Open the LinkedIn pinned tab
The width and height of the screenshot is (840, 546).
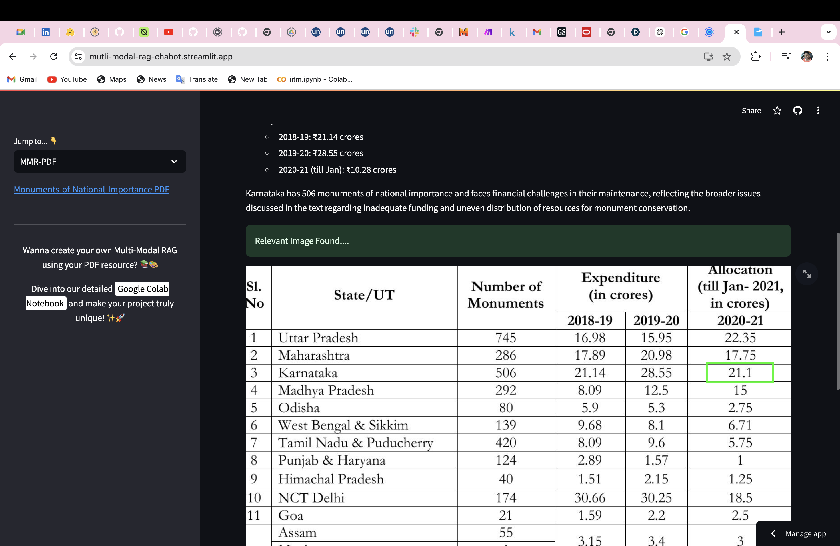[x=46, y=32]
